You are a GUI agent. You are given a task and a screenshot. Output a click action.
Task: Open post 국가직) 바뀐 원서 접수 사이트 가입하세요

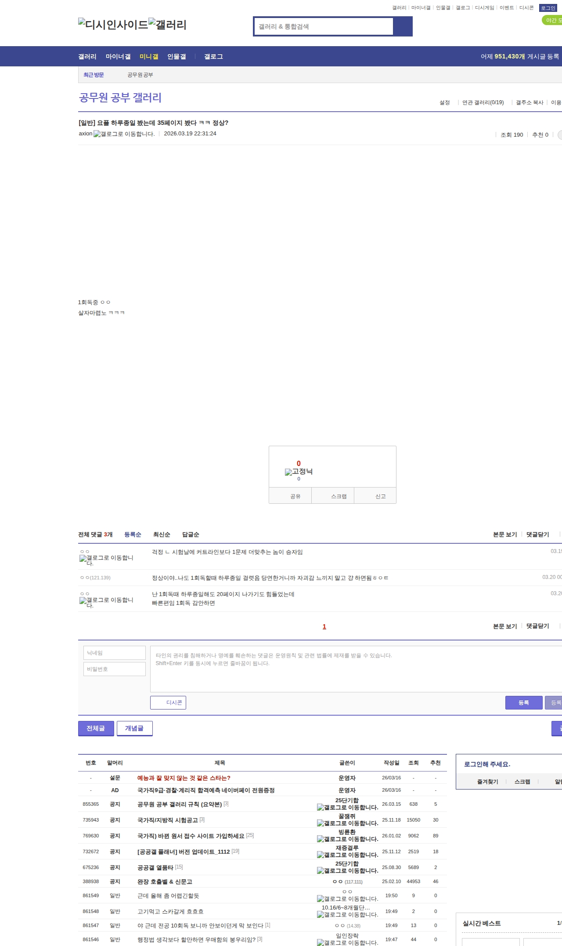click(x=191, y=836)
